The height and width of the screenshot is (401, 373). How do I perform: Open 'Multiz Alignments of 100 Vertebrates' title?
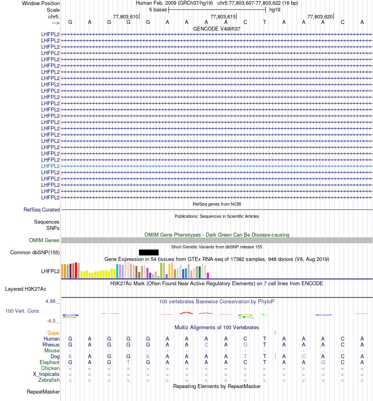217,328
